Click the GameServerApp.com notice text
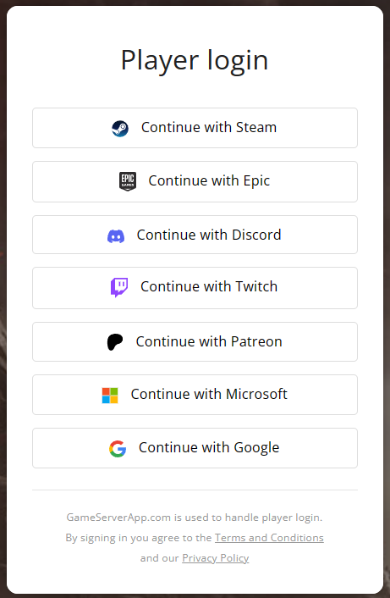 (195, 518)
